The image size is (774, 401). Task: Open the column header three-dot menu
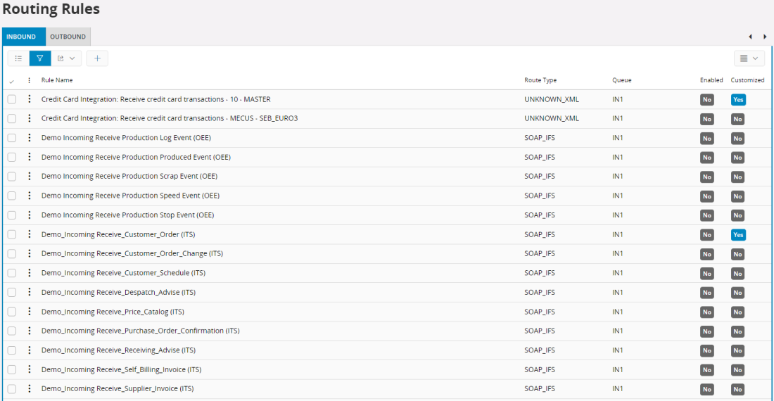point(29,80)
